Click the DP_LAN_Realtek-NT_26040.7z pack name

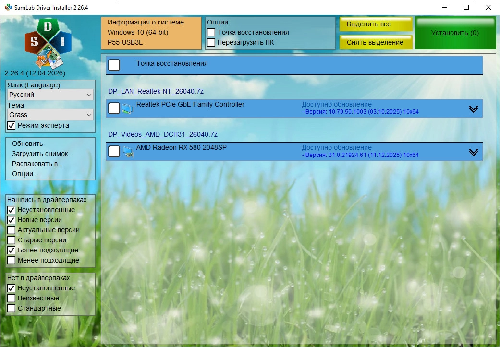click(x=156, y=92)
